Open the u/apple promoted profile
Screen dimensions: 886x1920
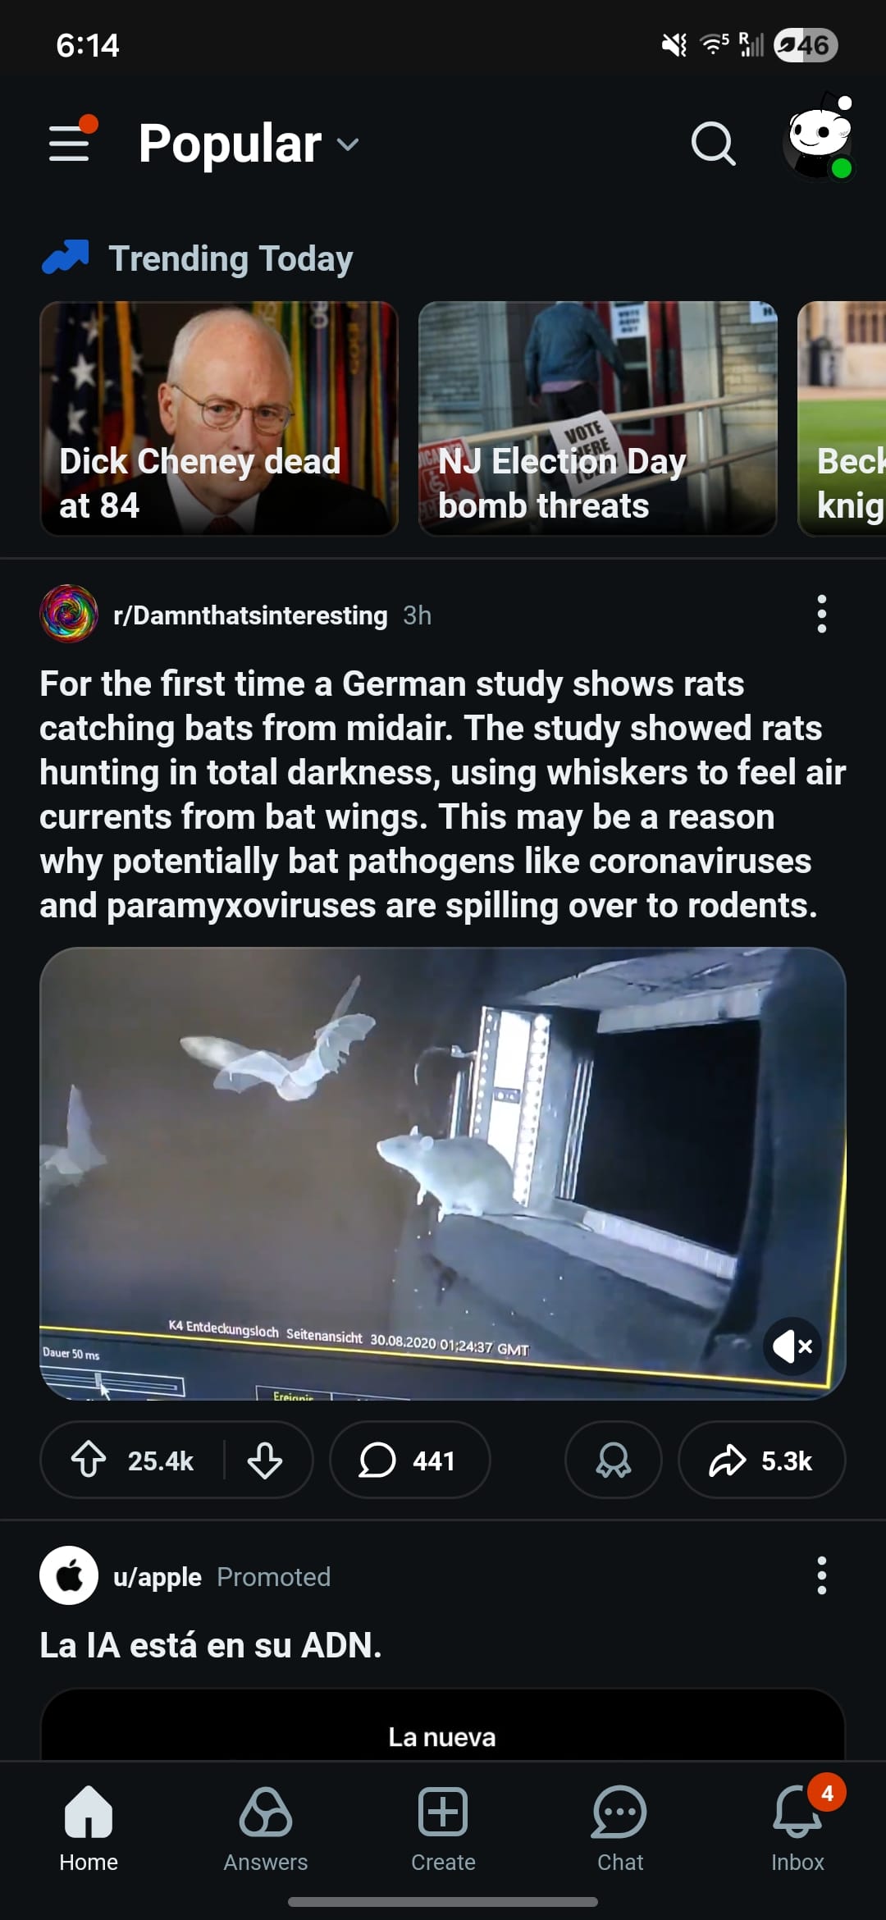click(x=158, y=1577)
